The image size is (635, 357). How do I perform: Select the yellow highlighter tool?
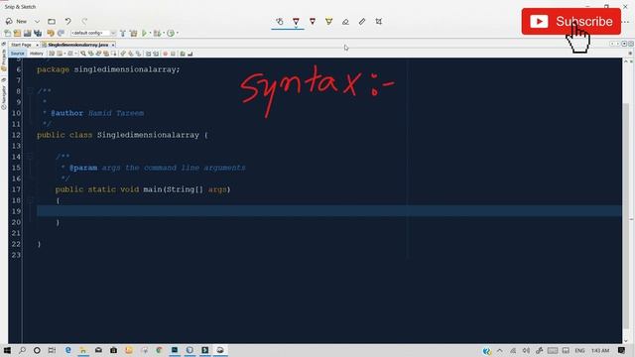coord(328,22)
